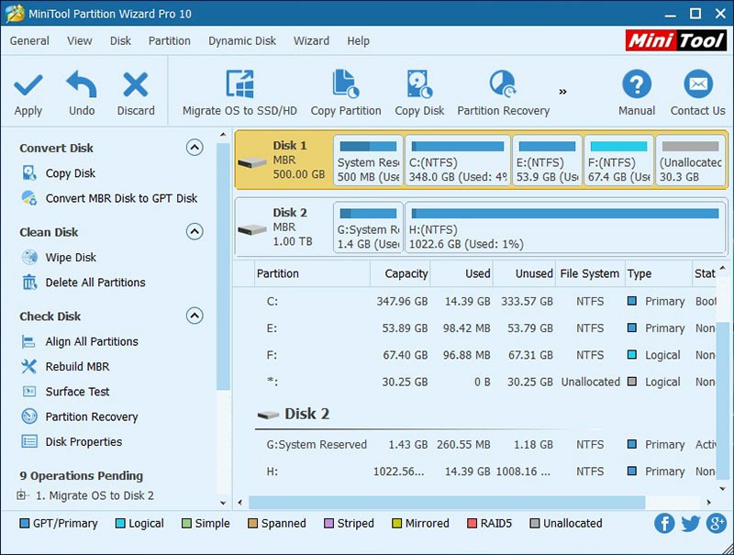Screen dimensions: 734x555
Task: Click the Apply checkmark icon
Action: [28, 85]
